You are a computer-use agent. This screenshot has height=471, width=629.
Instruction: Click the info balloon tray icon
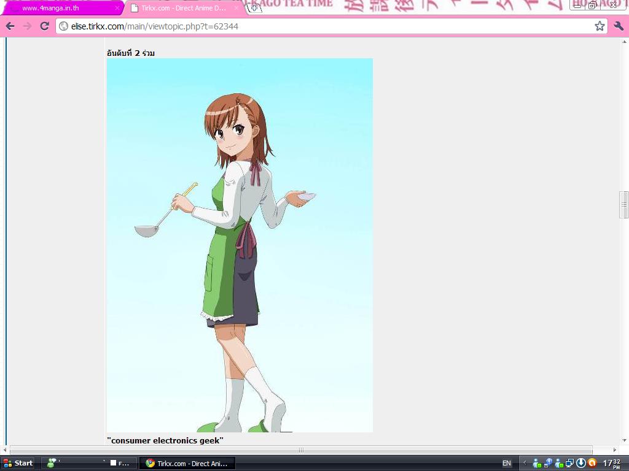(549, 464)
